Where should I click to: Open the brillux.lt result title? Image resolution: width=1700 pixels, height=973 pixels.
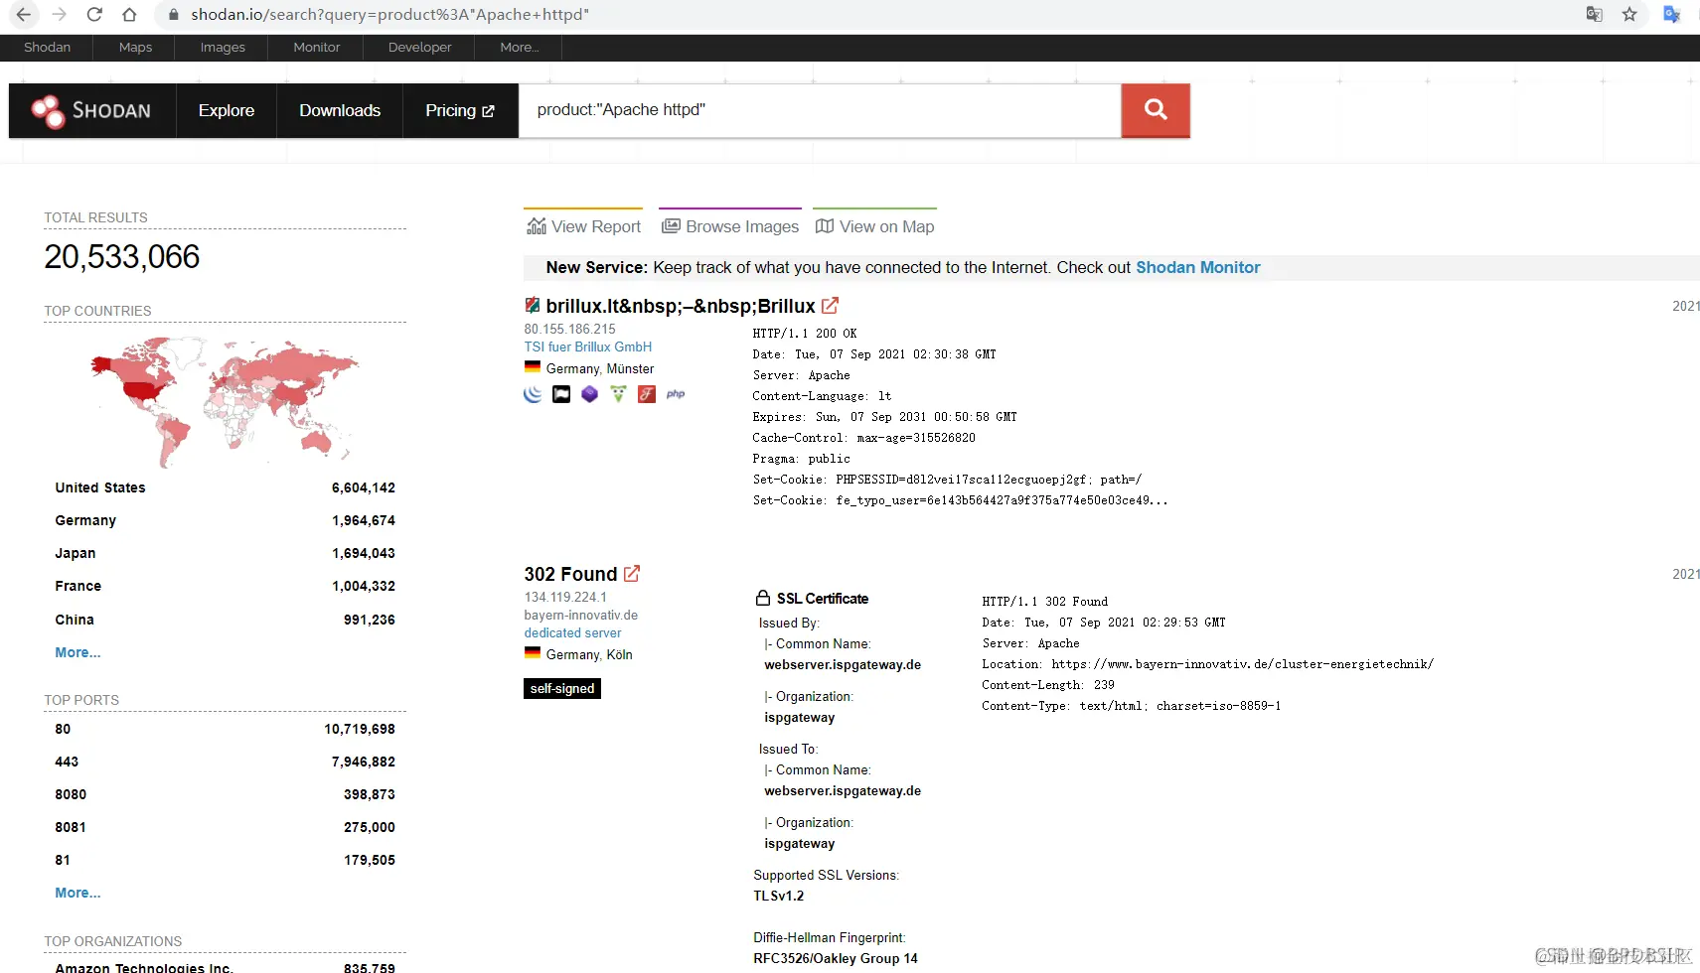click(x=681, y=306)
